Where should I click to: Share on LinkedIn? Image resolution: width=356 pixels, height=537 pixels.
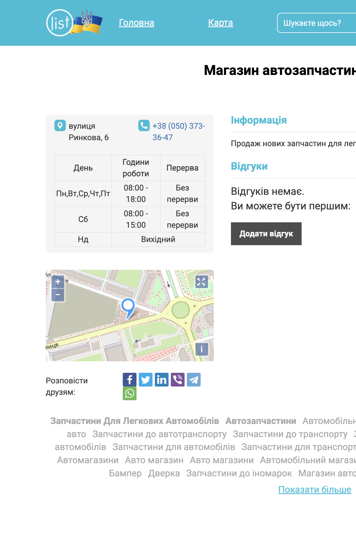(x=162, y=380)
